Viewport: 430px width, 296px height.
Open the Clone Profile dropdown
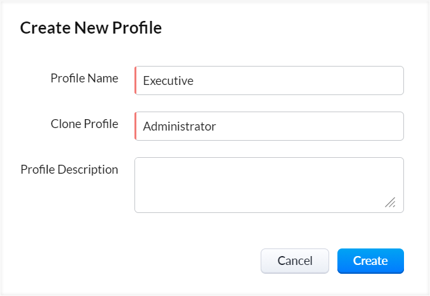point(270,126)
